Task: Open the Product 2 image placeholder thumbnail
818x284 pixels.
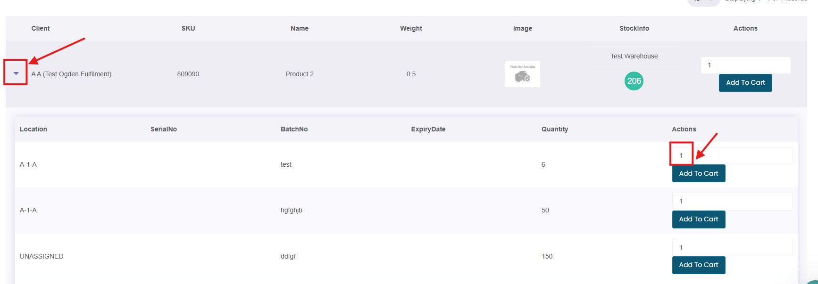Action: click(522, 74)
